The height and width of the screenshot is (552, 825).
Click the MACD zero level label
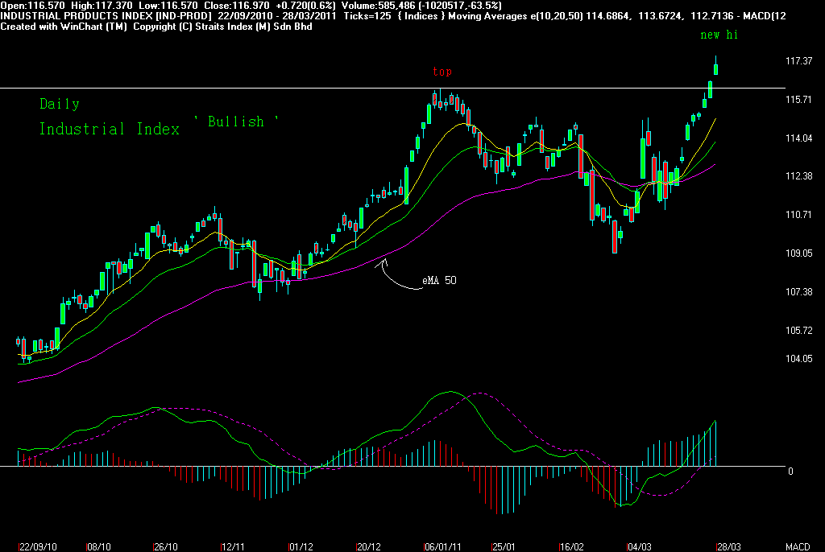pyautogui.click(x=790, y=471)
